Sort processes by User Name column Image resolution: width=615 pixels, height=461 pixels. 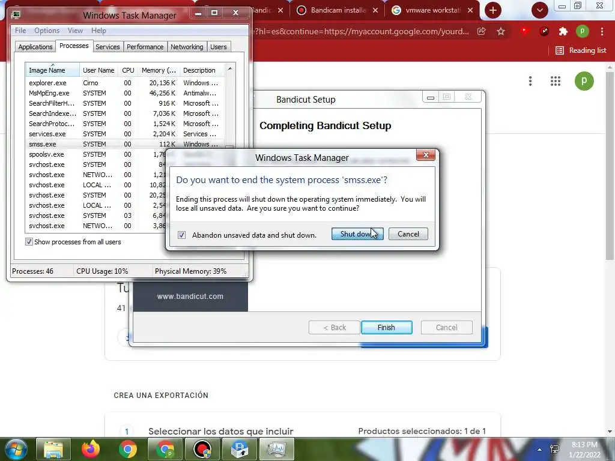98,70
